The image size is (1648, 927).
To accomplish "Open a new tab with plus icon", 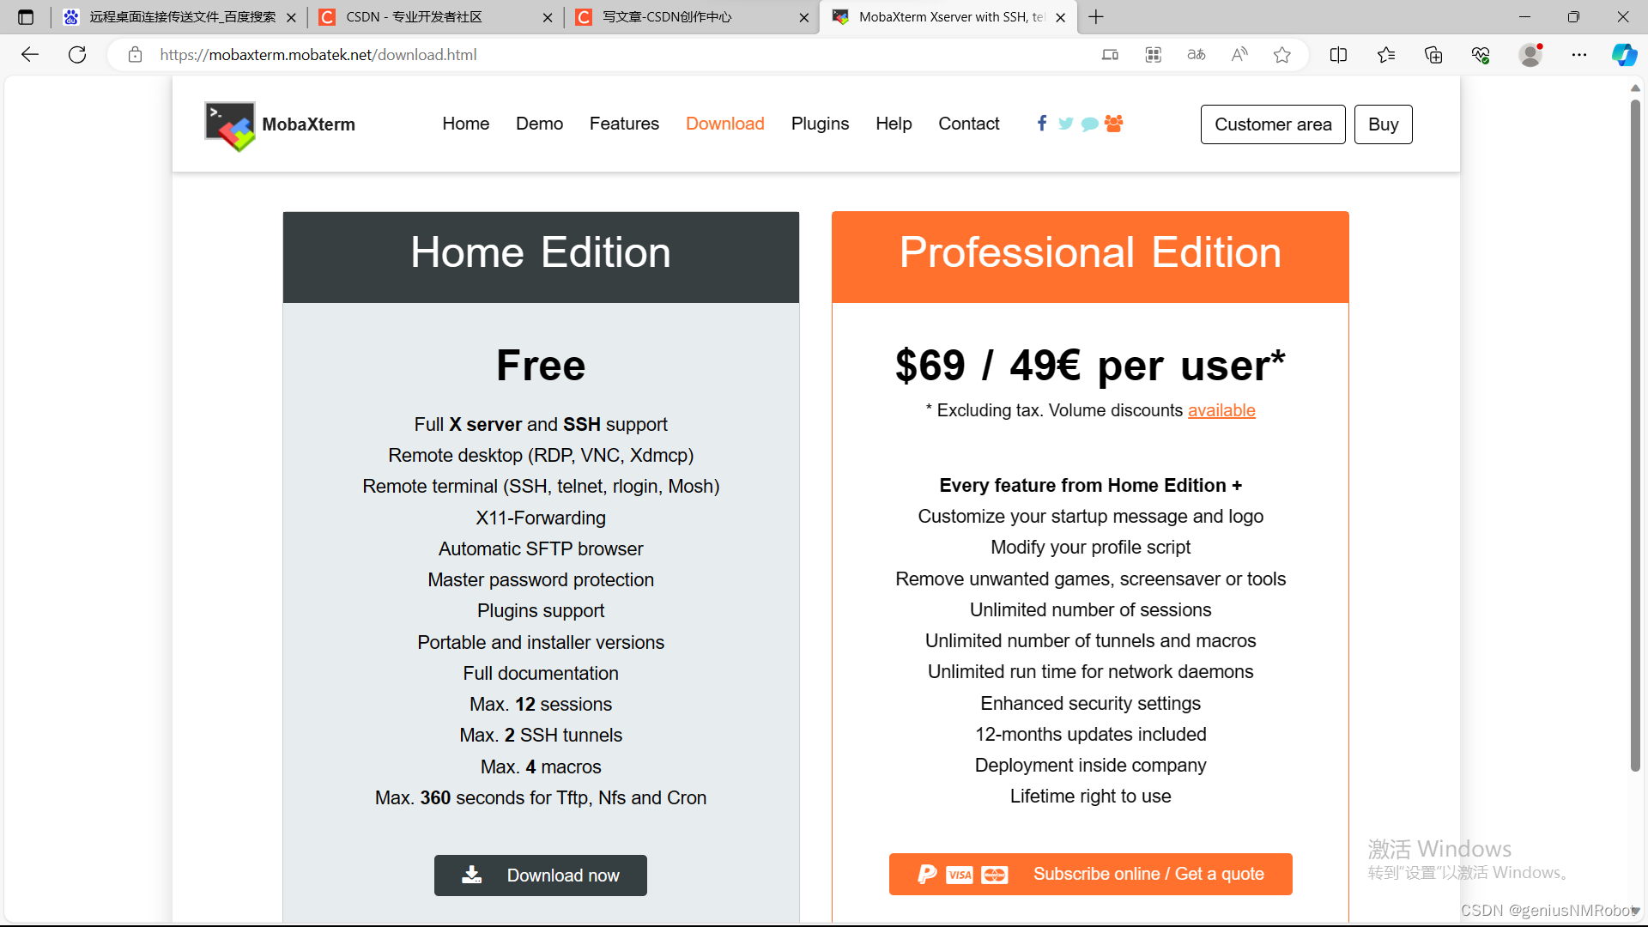I will 1096,17.
